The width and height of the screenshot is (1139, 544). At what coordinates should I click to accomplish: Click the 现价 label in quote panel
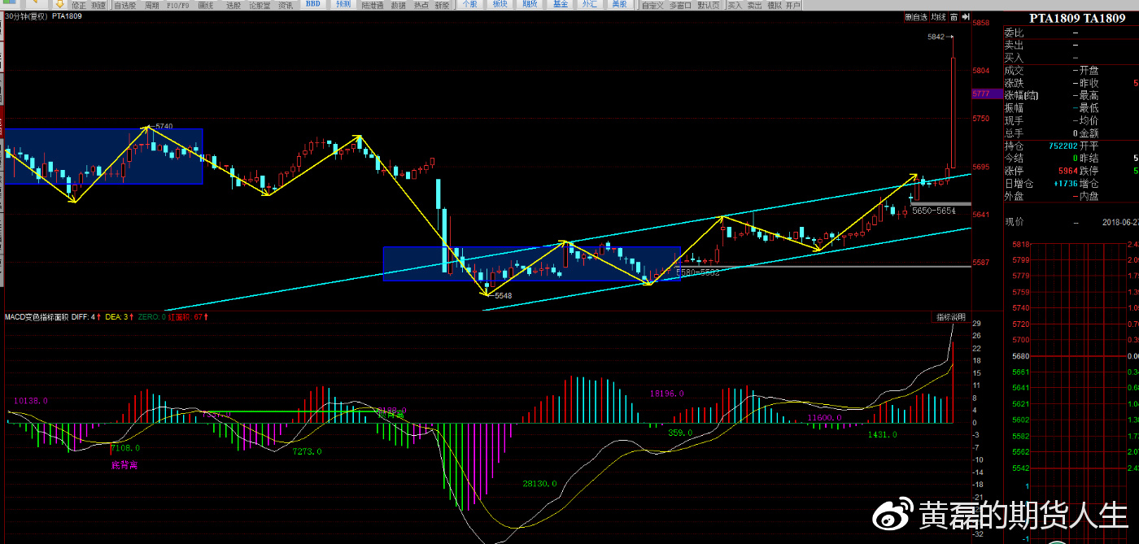pos(1014,221)
